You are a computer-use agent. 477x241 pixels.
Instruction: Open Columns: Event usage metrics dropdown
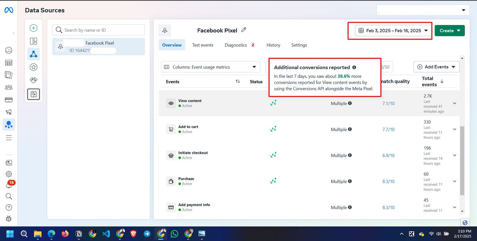(x=211, y=67)
